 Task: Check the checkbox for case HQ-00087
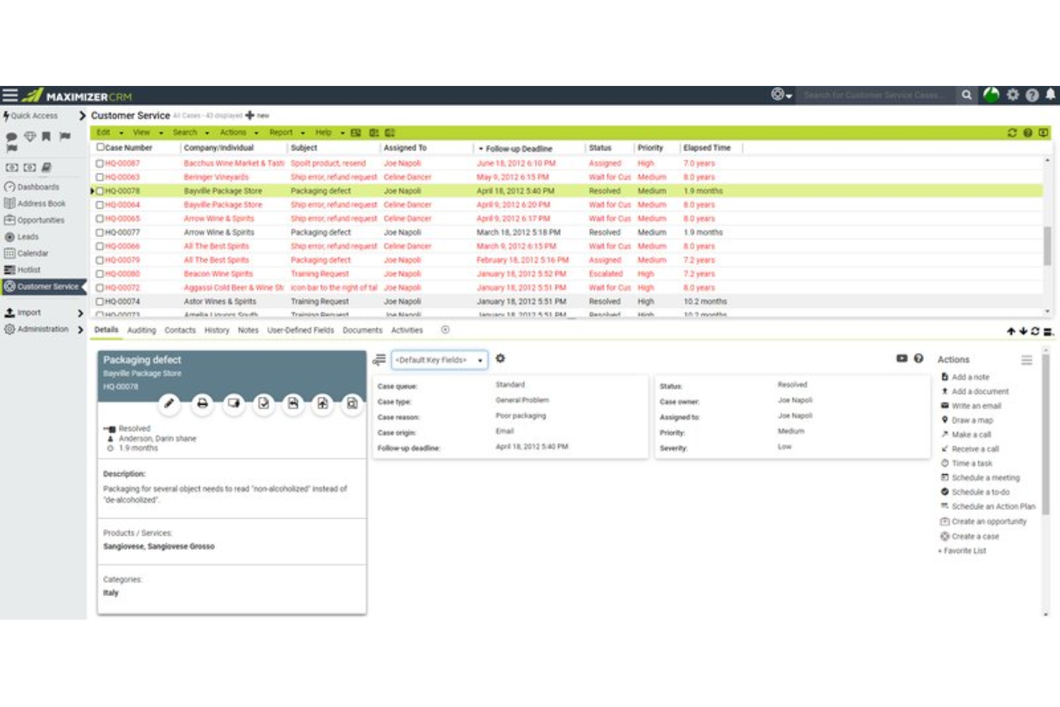pos(99,163)
